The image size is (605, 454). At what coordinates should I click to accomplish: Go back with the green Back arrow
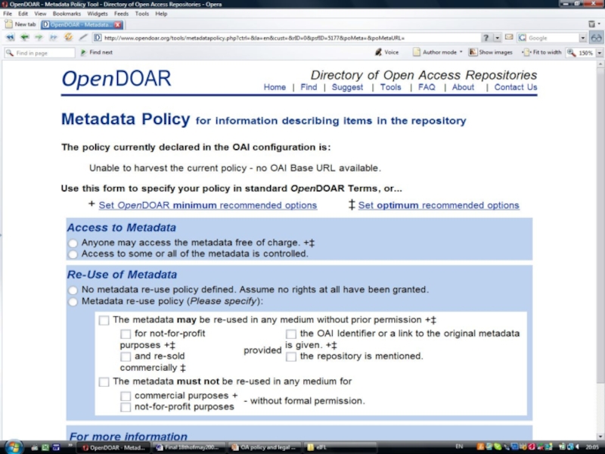click(25, 37)
